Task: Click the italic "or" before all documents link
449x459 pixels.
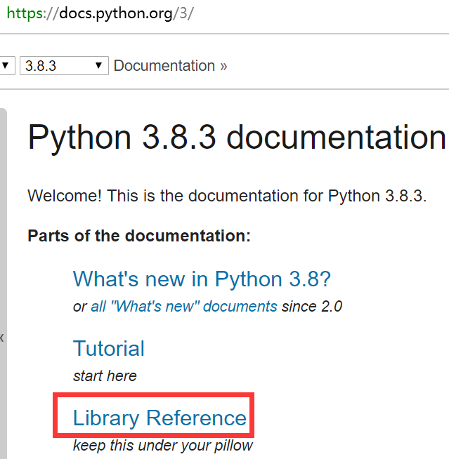Action: pyautogui.click(x=80, y=307)
